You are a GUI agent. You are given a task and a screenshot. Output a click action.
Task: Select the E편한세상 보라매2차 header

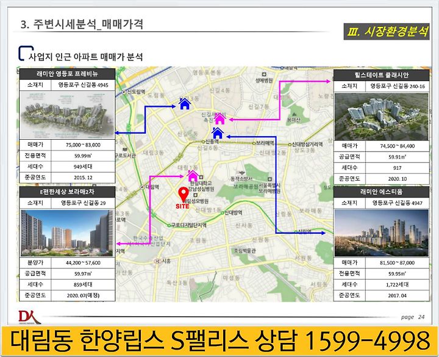(x=67, y=192)
